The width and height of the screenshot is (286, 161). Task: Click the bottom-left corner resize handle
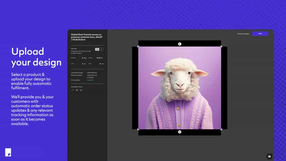138,129
